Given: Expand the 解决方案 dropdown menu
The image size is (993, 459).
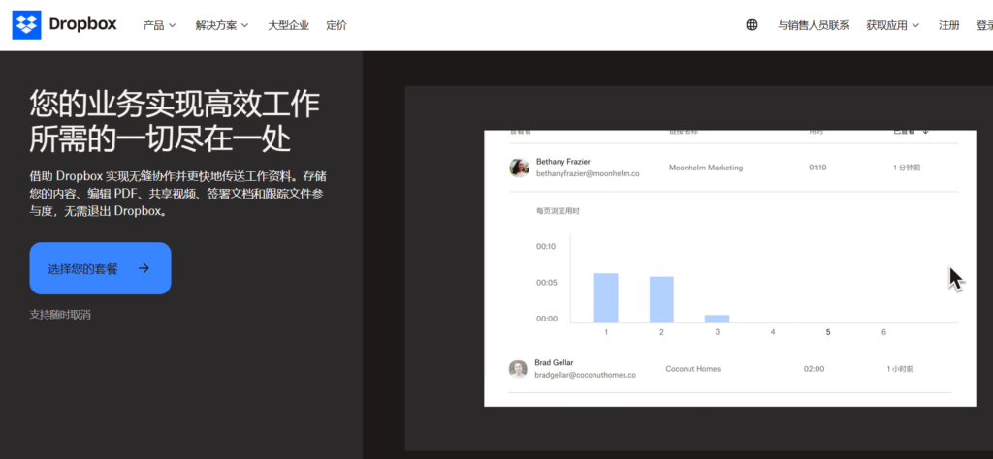Looking at the screenshot, I should 222,25.
